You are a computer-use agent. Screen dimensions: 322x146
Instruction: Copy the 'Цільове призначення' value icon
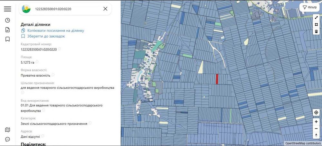click(x=23, y=93)
